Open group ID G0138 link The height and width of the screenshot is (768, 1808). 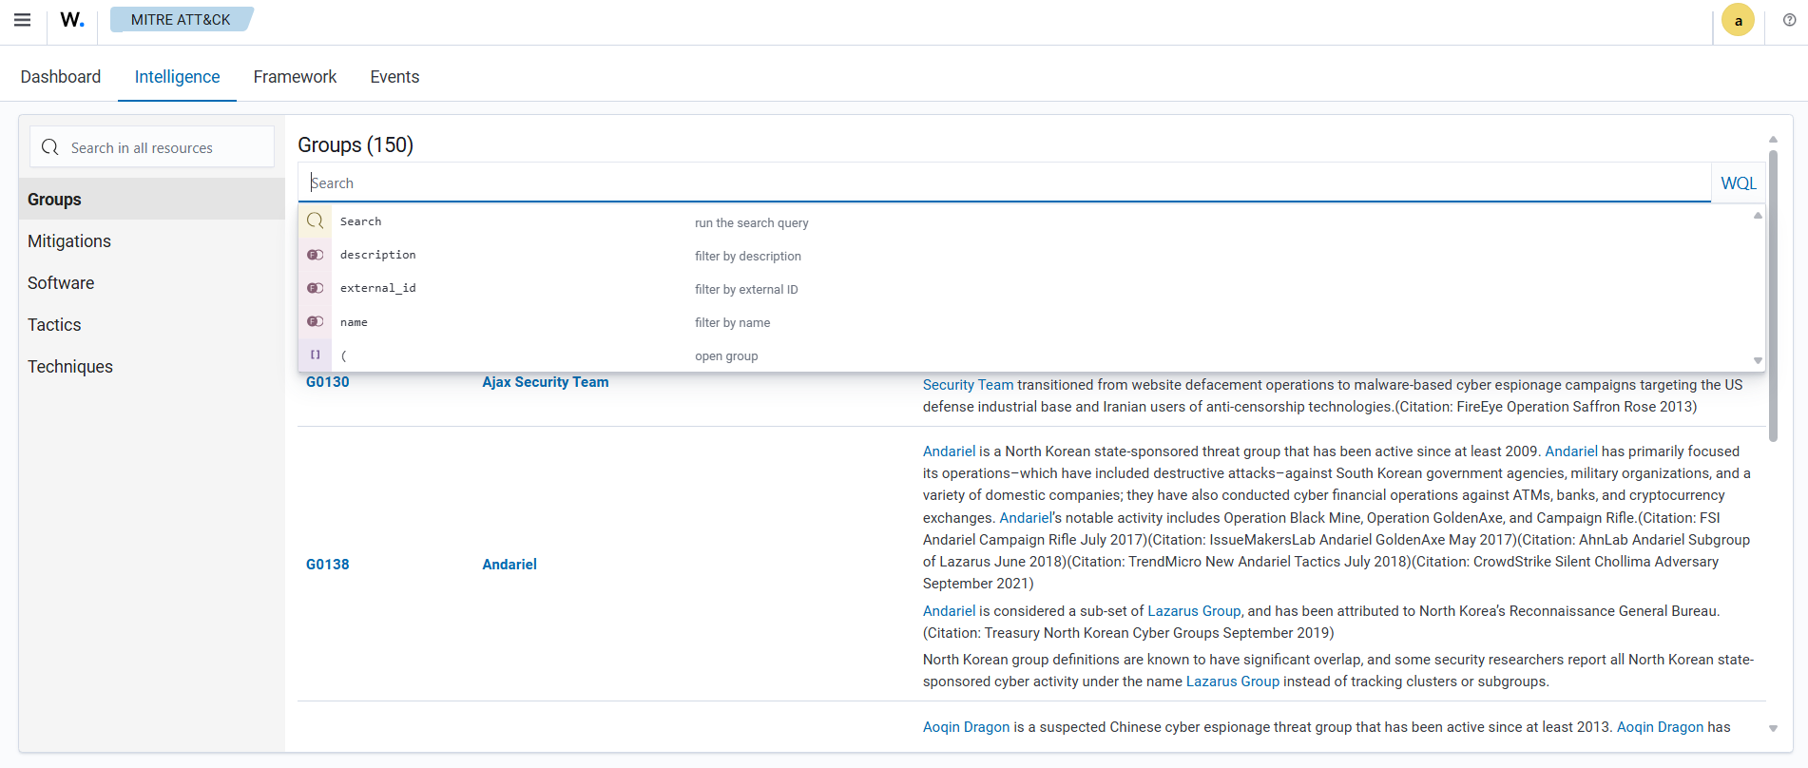point(327,565)
